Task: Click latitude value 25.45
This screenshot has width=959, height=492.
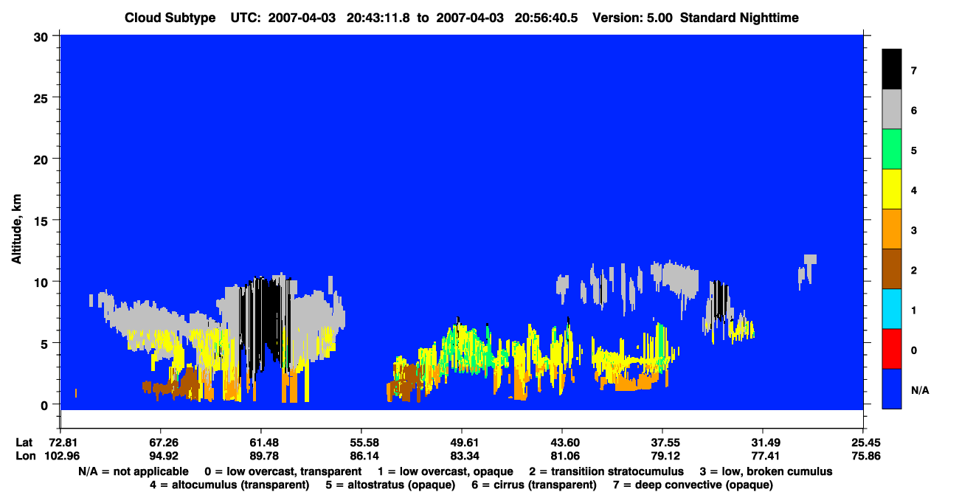Action: [862, 443]
